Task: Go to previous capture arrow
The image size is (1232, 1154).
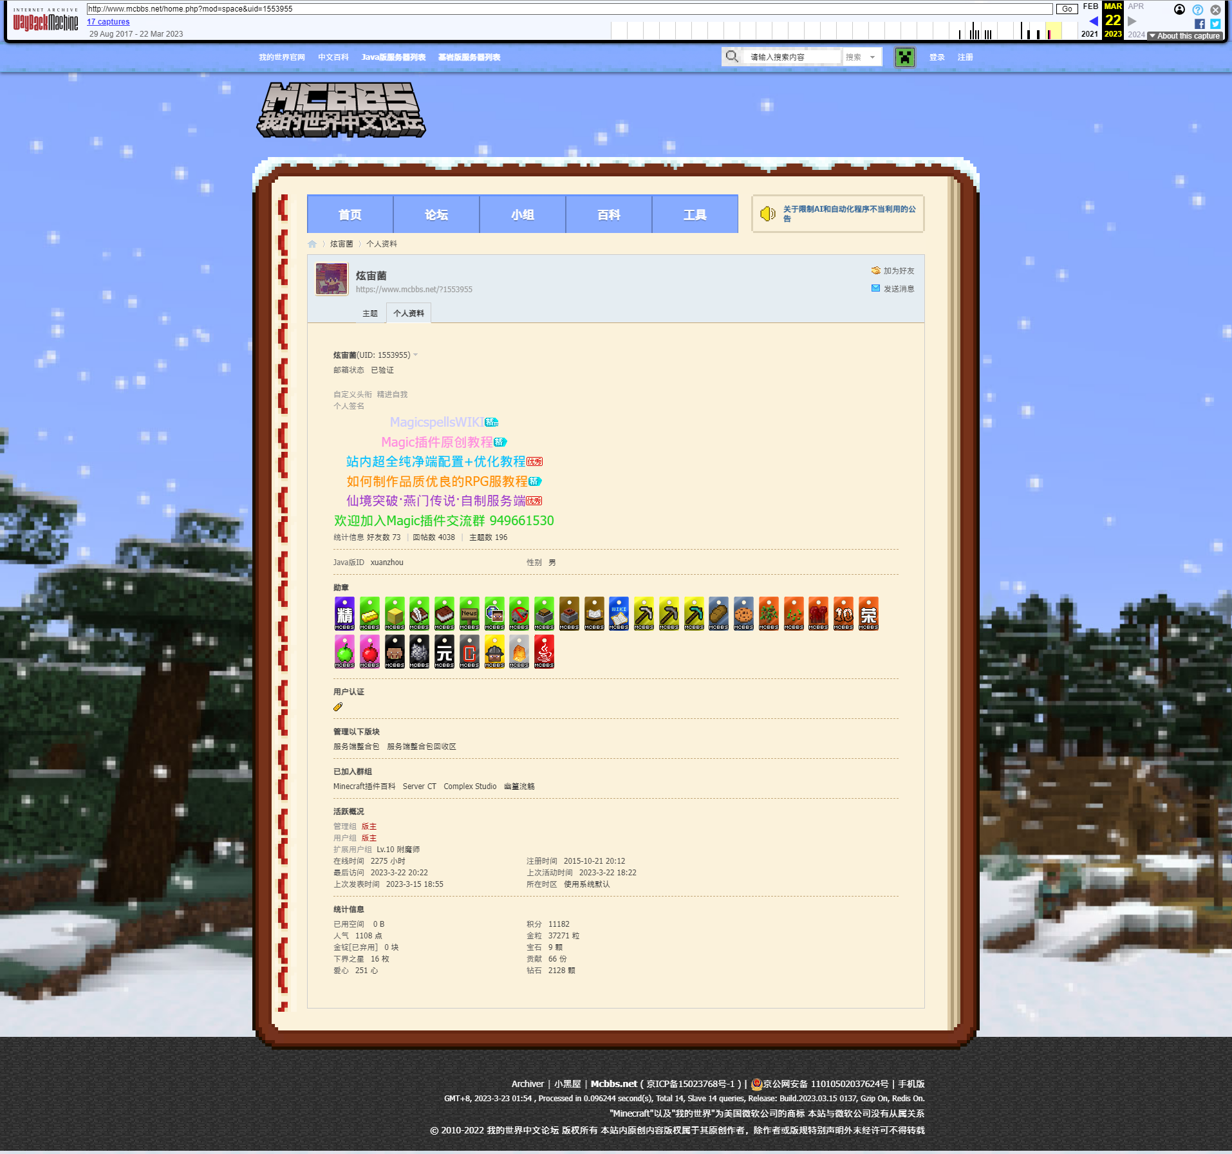Action: tap(1093, 21)
